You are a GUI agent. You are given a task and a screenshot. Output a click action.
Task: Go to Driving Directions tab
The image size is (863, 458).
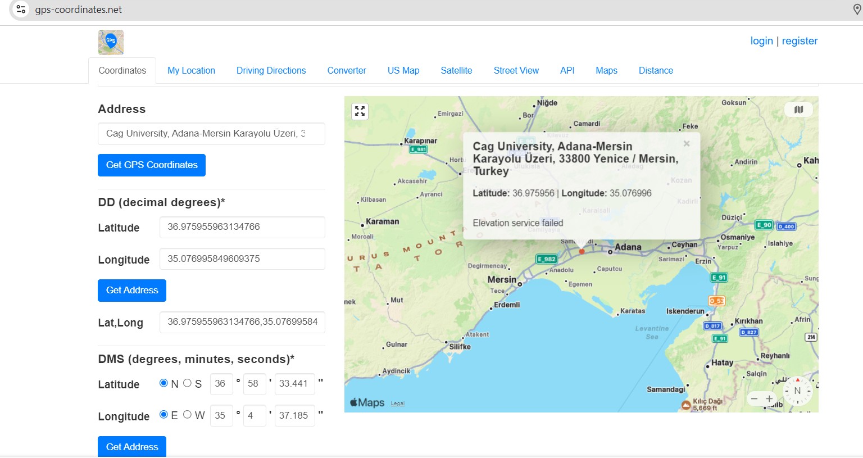coord(271,70)
